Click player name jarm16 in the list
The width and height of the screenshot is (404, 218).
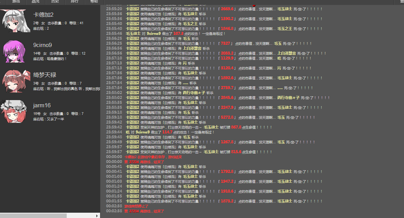pyautogui.click(x=42, y=105)
